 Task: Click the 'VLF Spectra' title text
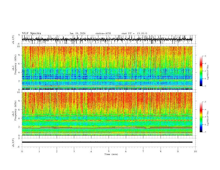[x=31, y=33]
